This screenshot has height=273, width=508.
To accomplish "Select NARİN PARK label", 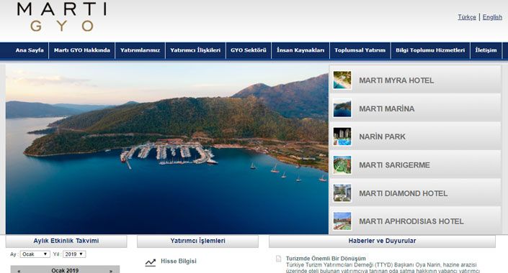I will (383, 136).
